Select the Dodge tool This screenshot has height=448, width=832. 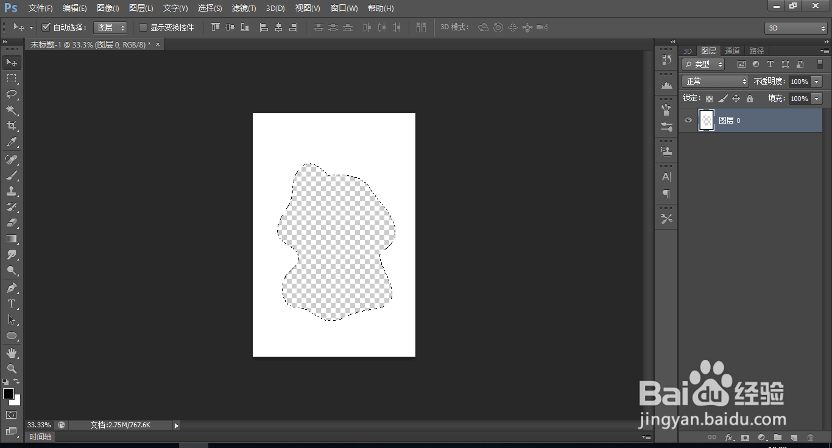[12, 270]
